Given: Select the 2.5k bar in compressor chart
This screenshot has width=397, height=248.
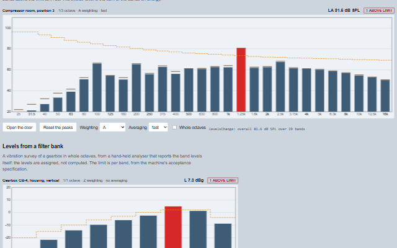Looking at the screenshot, I should coord(280,87).
